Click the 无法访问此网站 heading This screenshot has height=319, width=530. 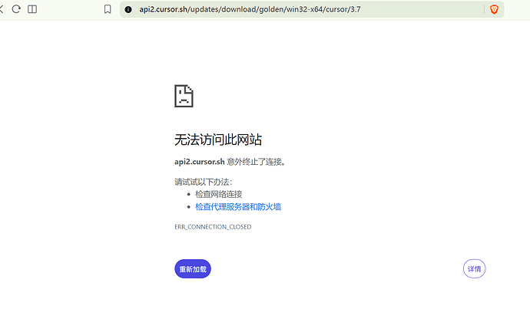point(218,140)
